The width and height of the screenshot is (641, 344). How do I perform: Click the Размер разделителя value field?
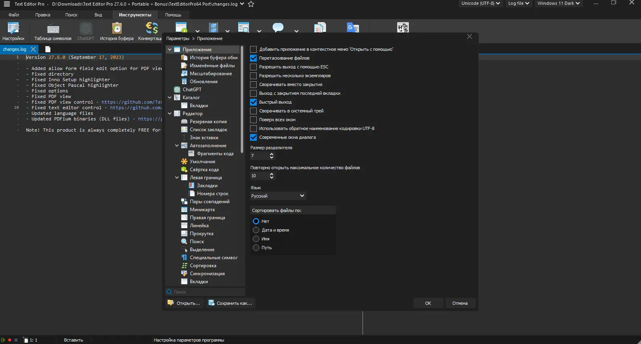click(x=259, y=156)
